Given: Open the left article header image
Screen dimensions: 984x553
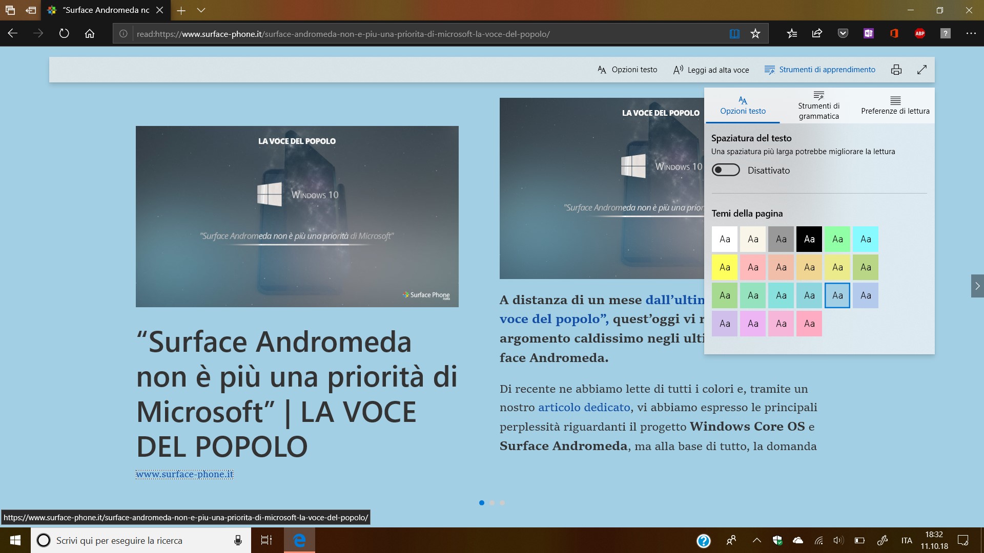Looking at the screenshot, I should [x=297, y=217].
